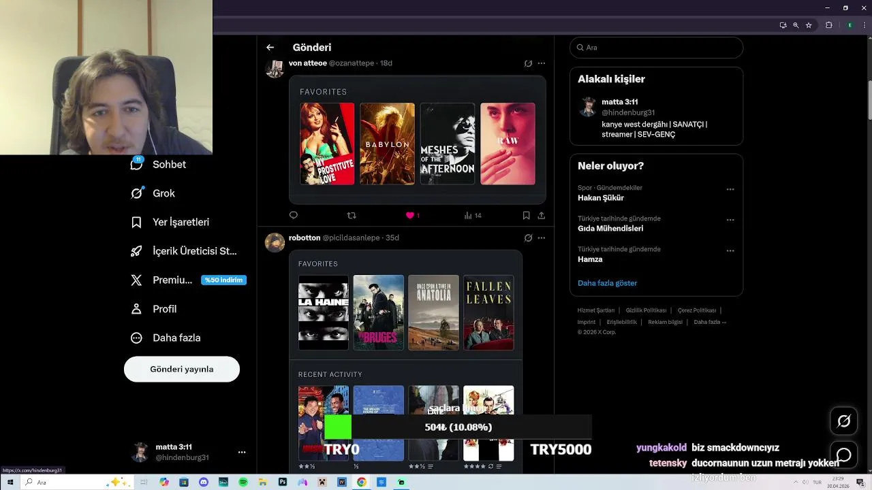Go back using the Gönderi arrow
This screenshot has height=490, width=872.
tap(270, 48)
